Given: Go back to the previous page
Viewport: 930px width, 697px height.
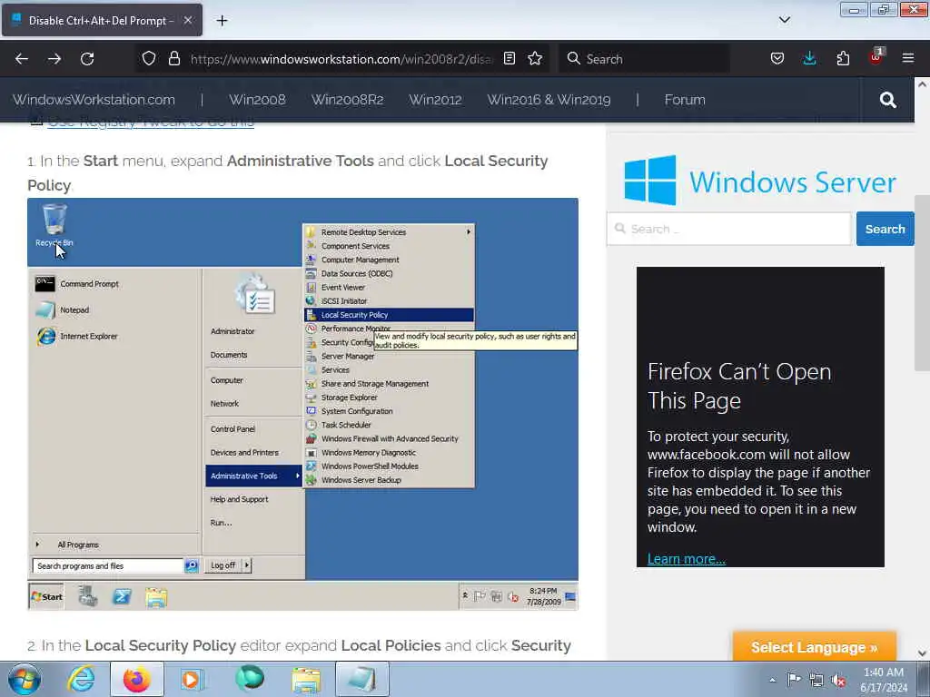Looking at the screenshot, I should (22, 59).
